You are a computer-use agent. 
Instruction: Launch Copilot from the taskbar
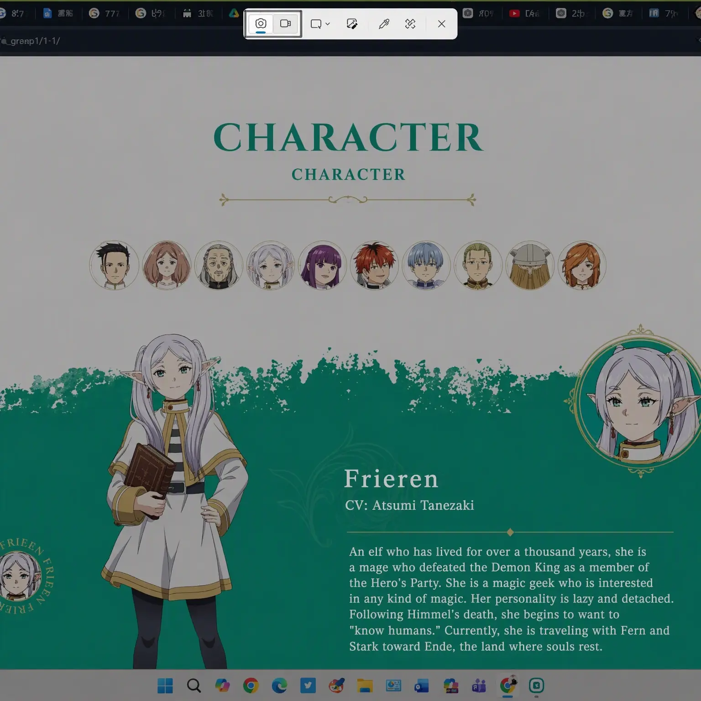tap(222, 685)
